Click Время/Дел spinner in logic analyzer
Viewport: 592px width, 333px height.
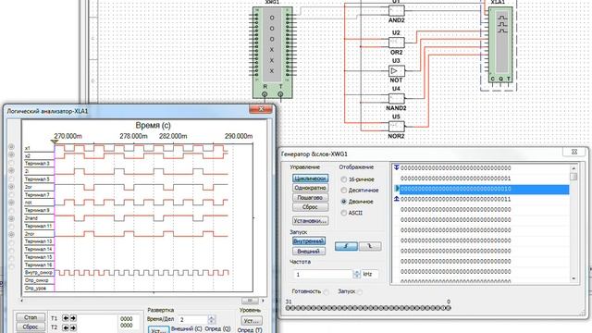[212, 319]
